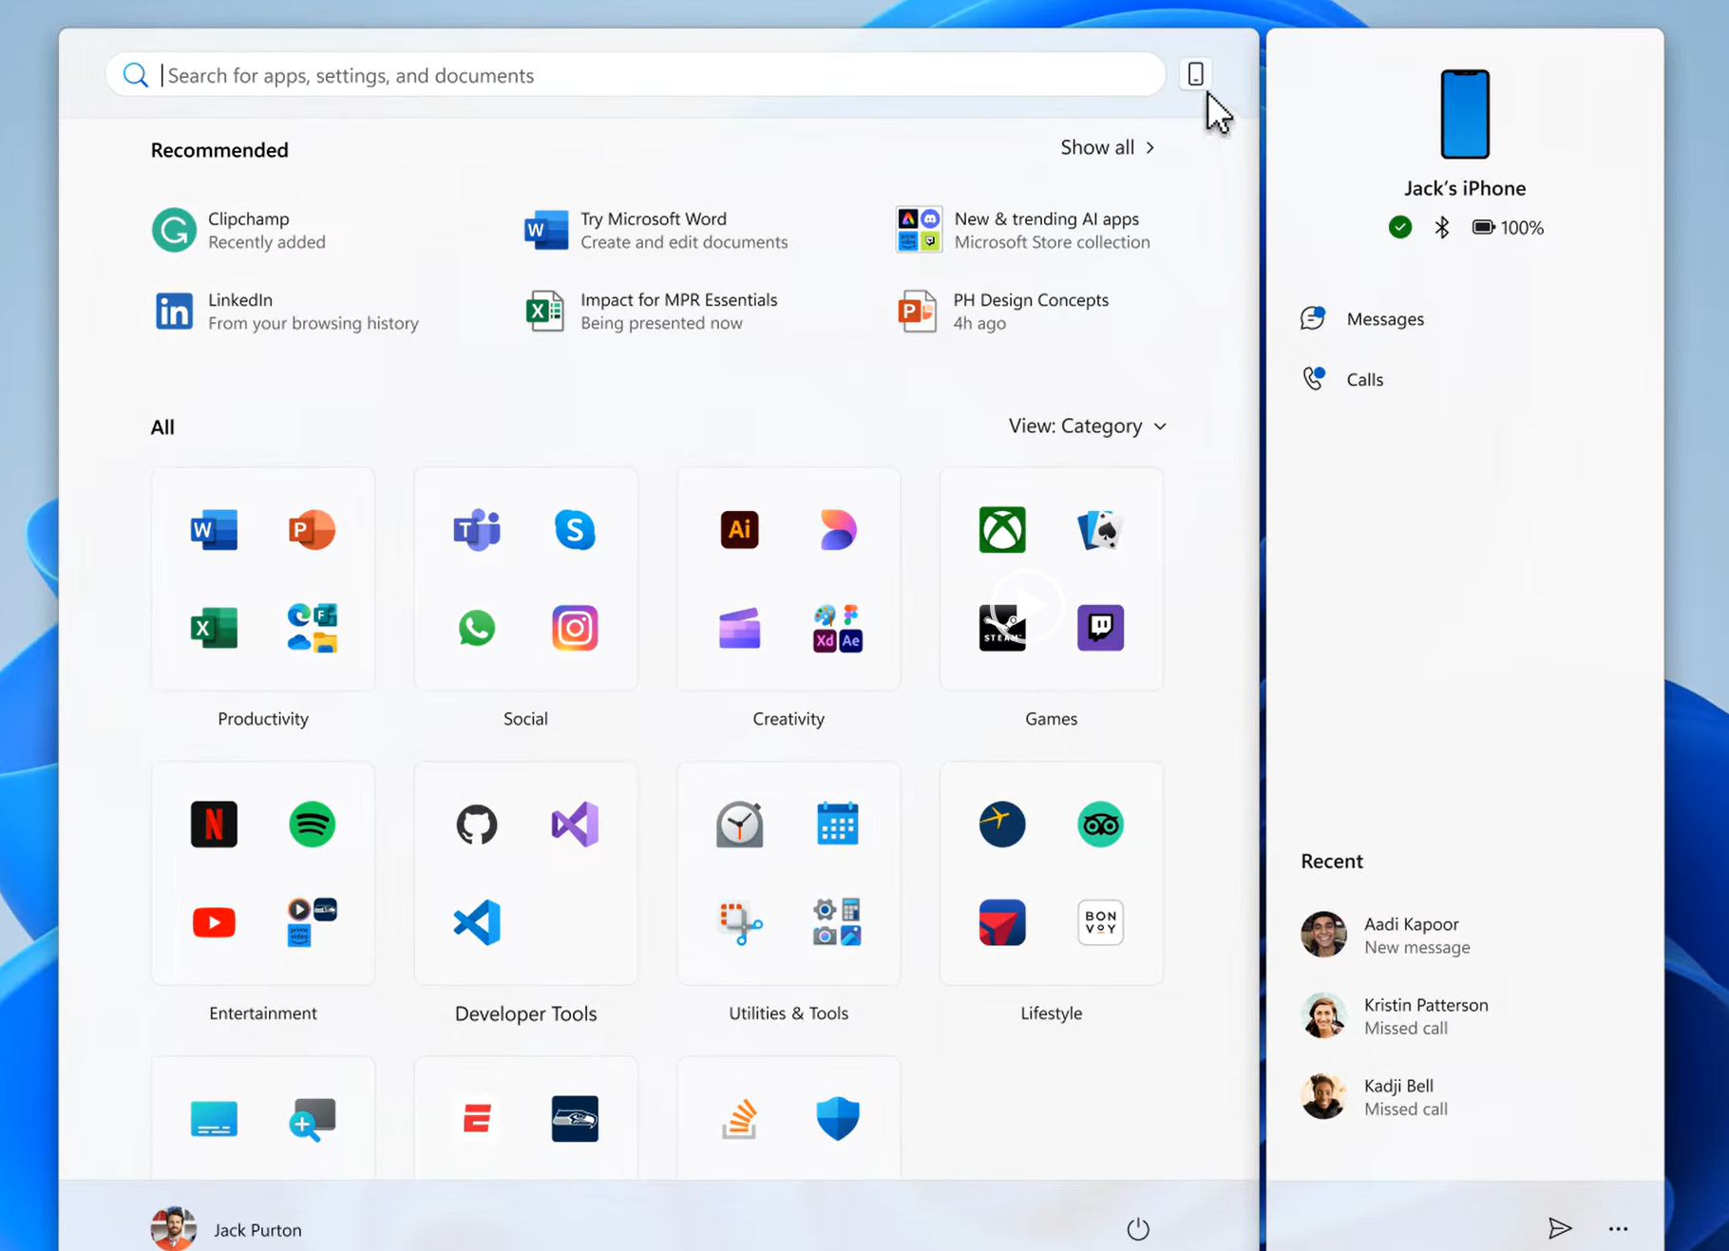Click the power button
The image size is (1729, 1251).
1137,1229
